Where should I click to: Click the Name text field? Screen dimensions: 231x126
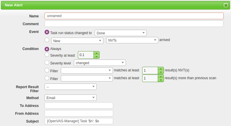[134, 16]
